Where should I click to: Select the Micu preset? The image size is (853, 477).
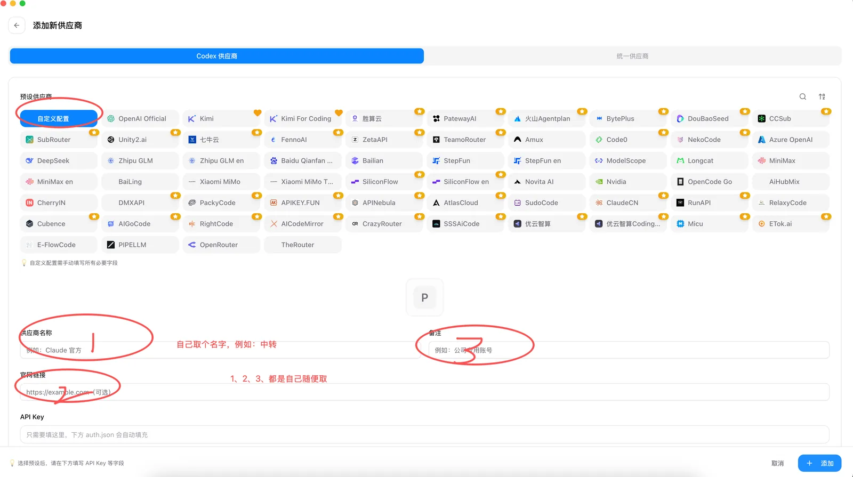point(710,224)
